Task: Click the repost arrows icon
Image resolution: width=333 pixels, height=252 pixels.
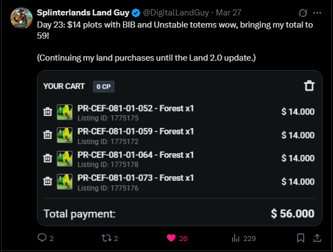Action: pos(106,238)
